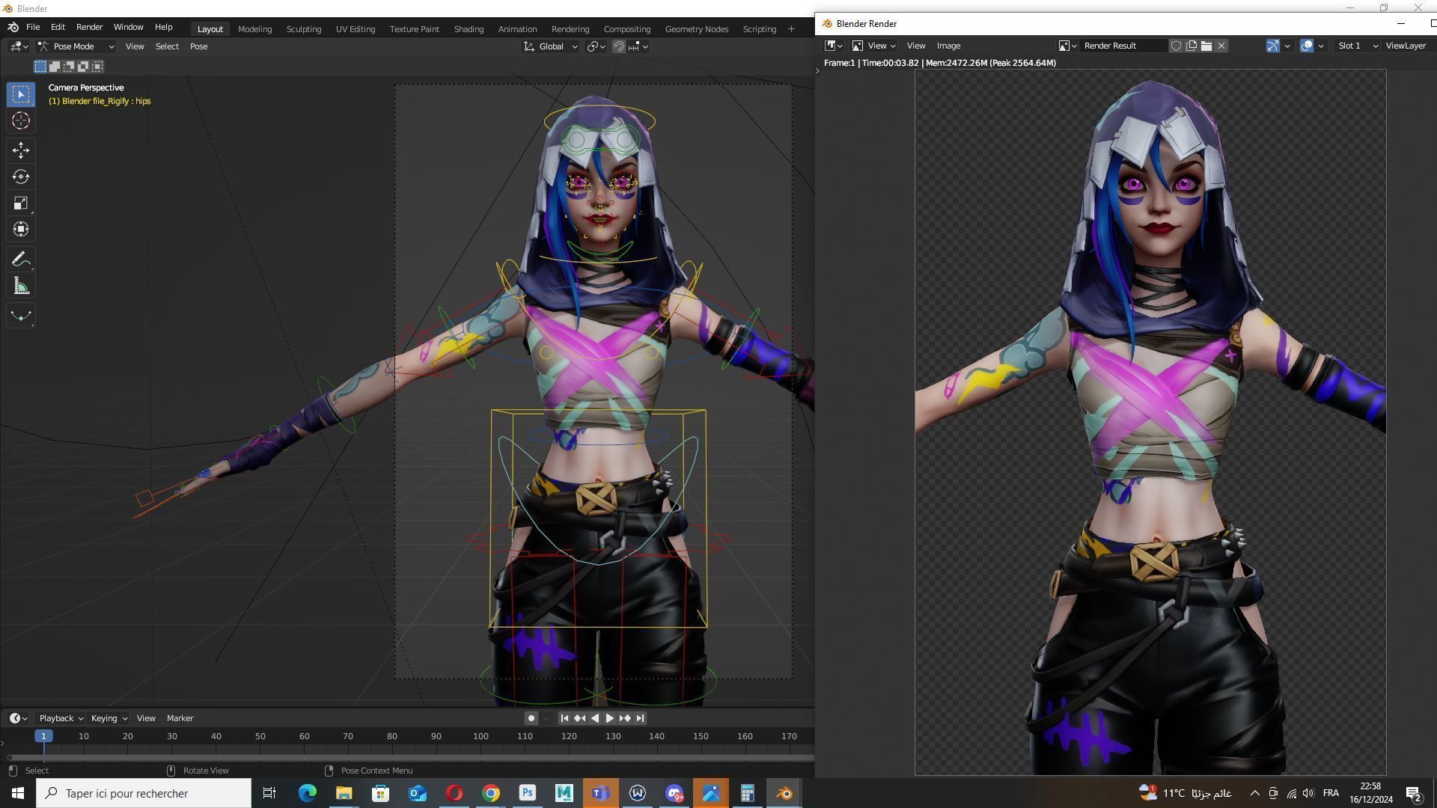The width and height of the screenshot is (1437, 808).
Task: Click the Windows search box
Action: [144, 793]
